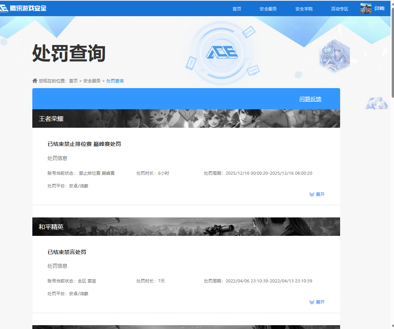Open the 活动专区 navigation item
Screen dimensions: 394x329
coord(339,9)
